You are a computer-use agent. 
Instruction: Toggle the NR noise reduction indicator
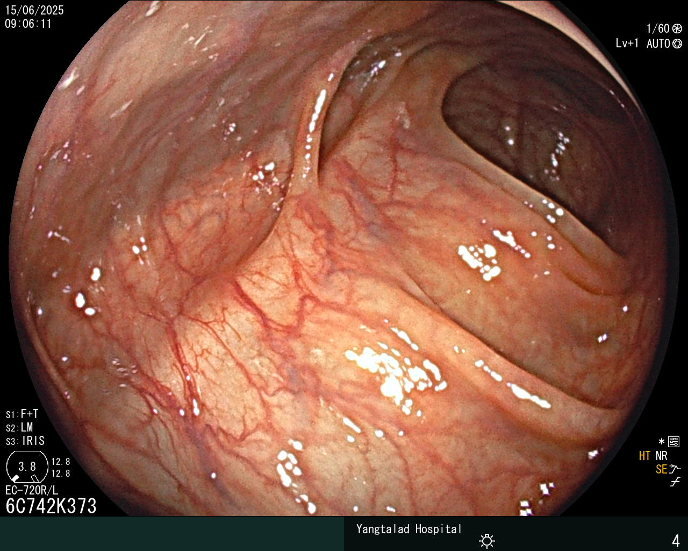coord(662,456)
